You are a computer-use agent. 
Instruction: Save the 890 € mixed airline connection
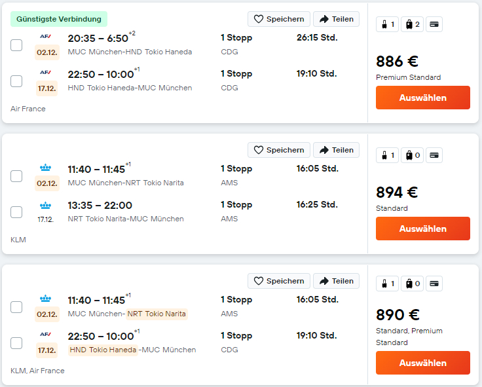click(x=279, y=281)
